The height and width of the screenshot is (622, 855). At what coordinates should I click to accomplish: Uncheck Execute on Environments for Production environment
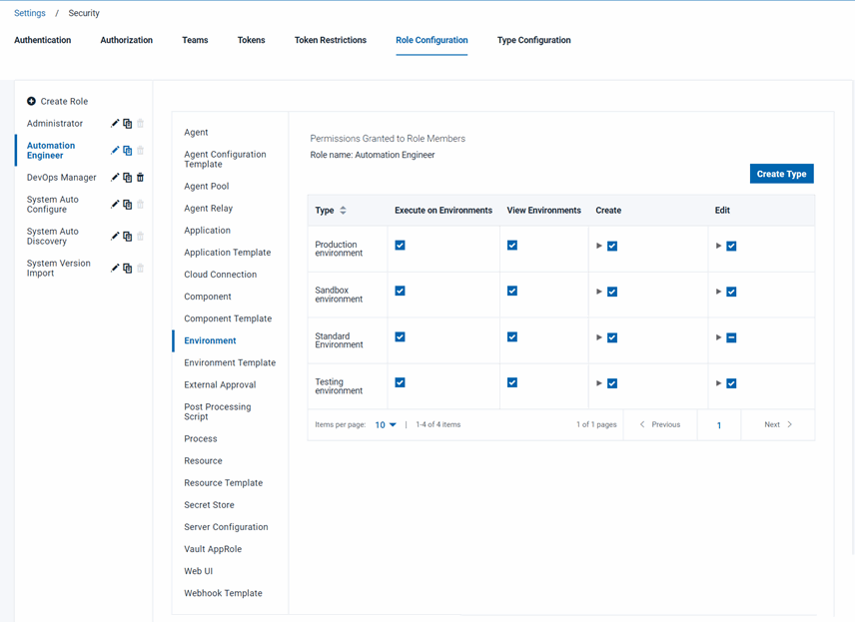400,244
